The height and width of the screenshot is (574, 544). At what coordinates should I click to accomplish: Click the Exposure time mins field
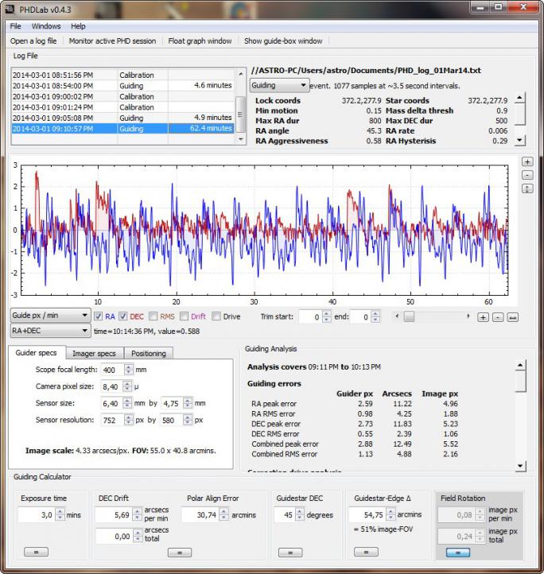[37, 514]
